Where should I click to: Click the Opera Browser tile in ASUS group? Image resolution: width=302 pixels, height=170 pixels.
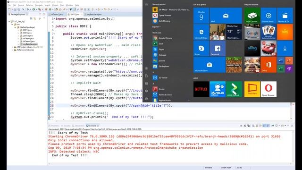coord(268,89)
